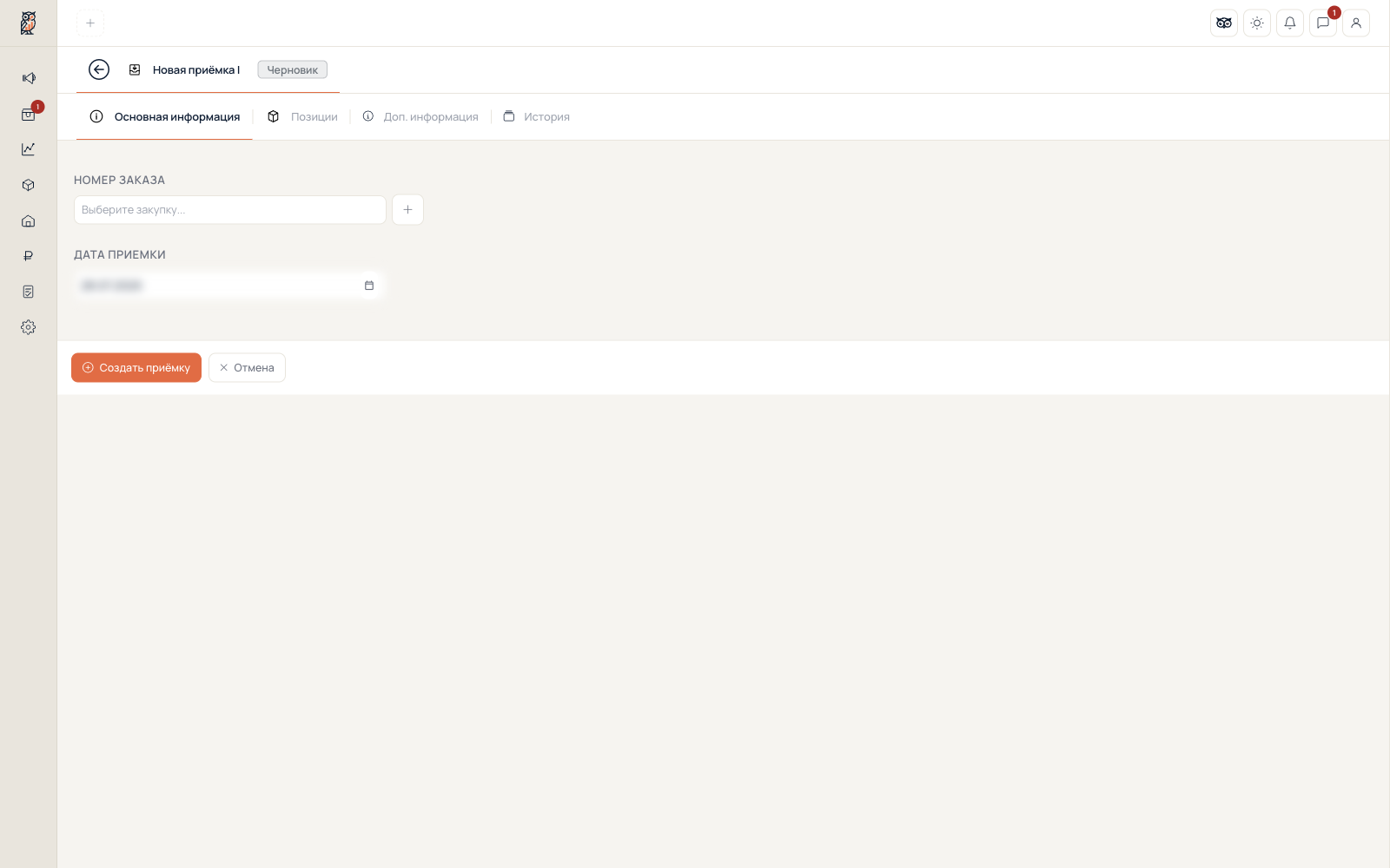
Task: Click the 'Создать приёмку' button
Action: tap(136, 368)
